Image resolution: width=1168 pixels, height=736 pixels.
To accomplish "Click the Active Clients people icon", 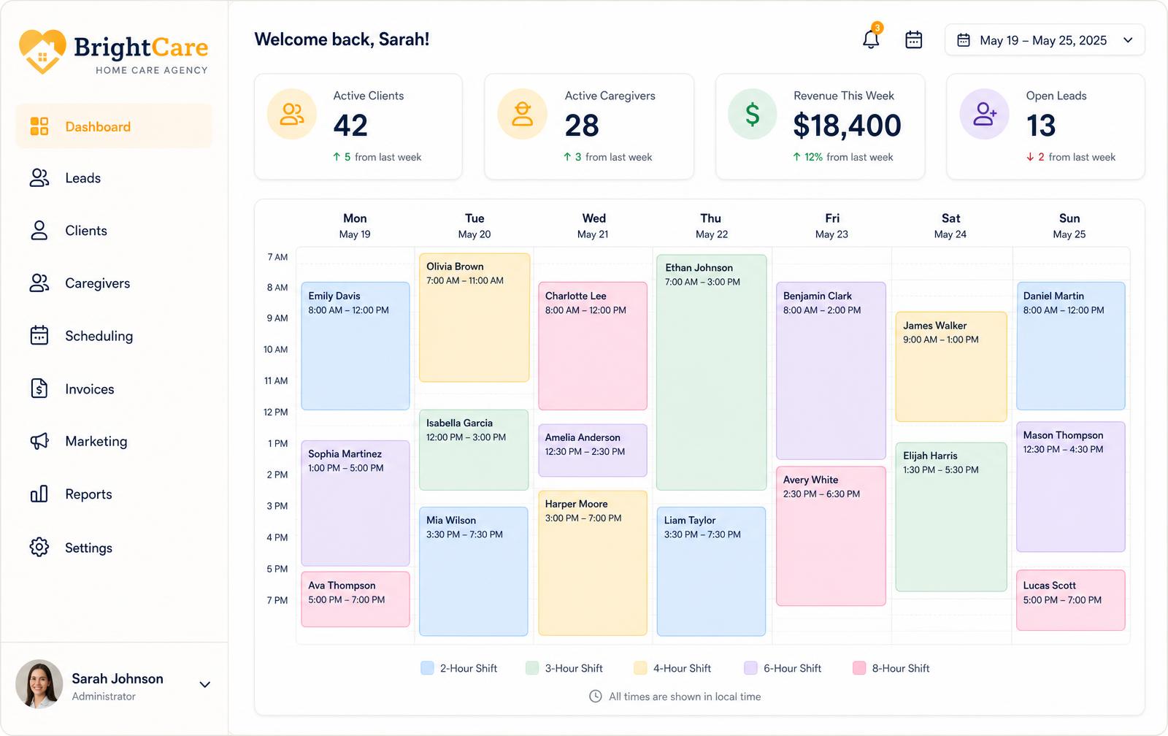I will (292, 114).
